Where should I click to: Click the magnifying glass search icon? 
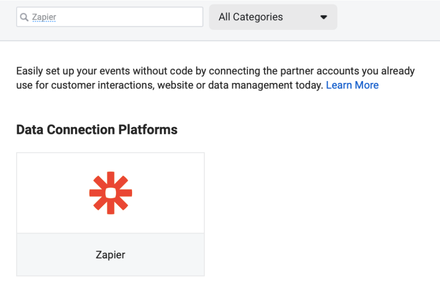click(24, 17)
